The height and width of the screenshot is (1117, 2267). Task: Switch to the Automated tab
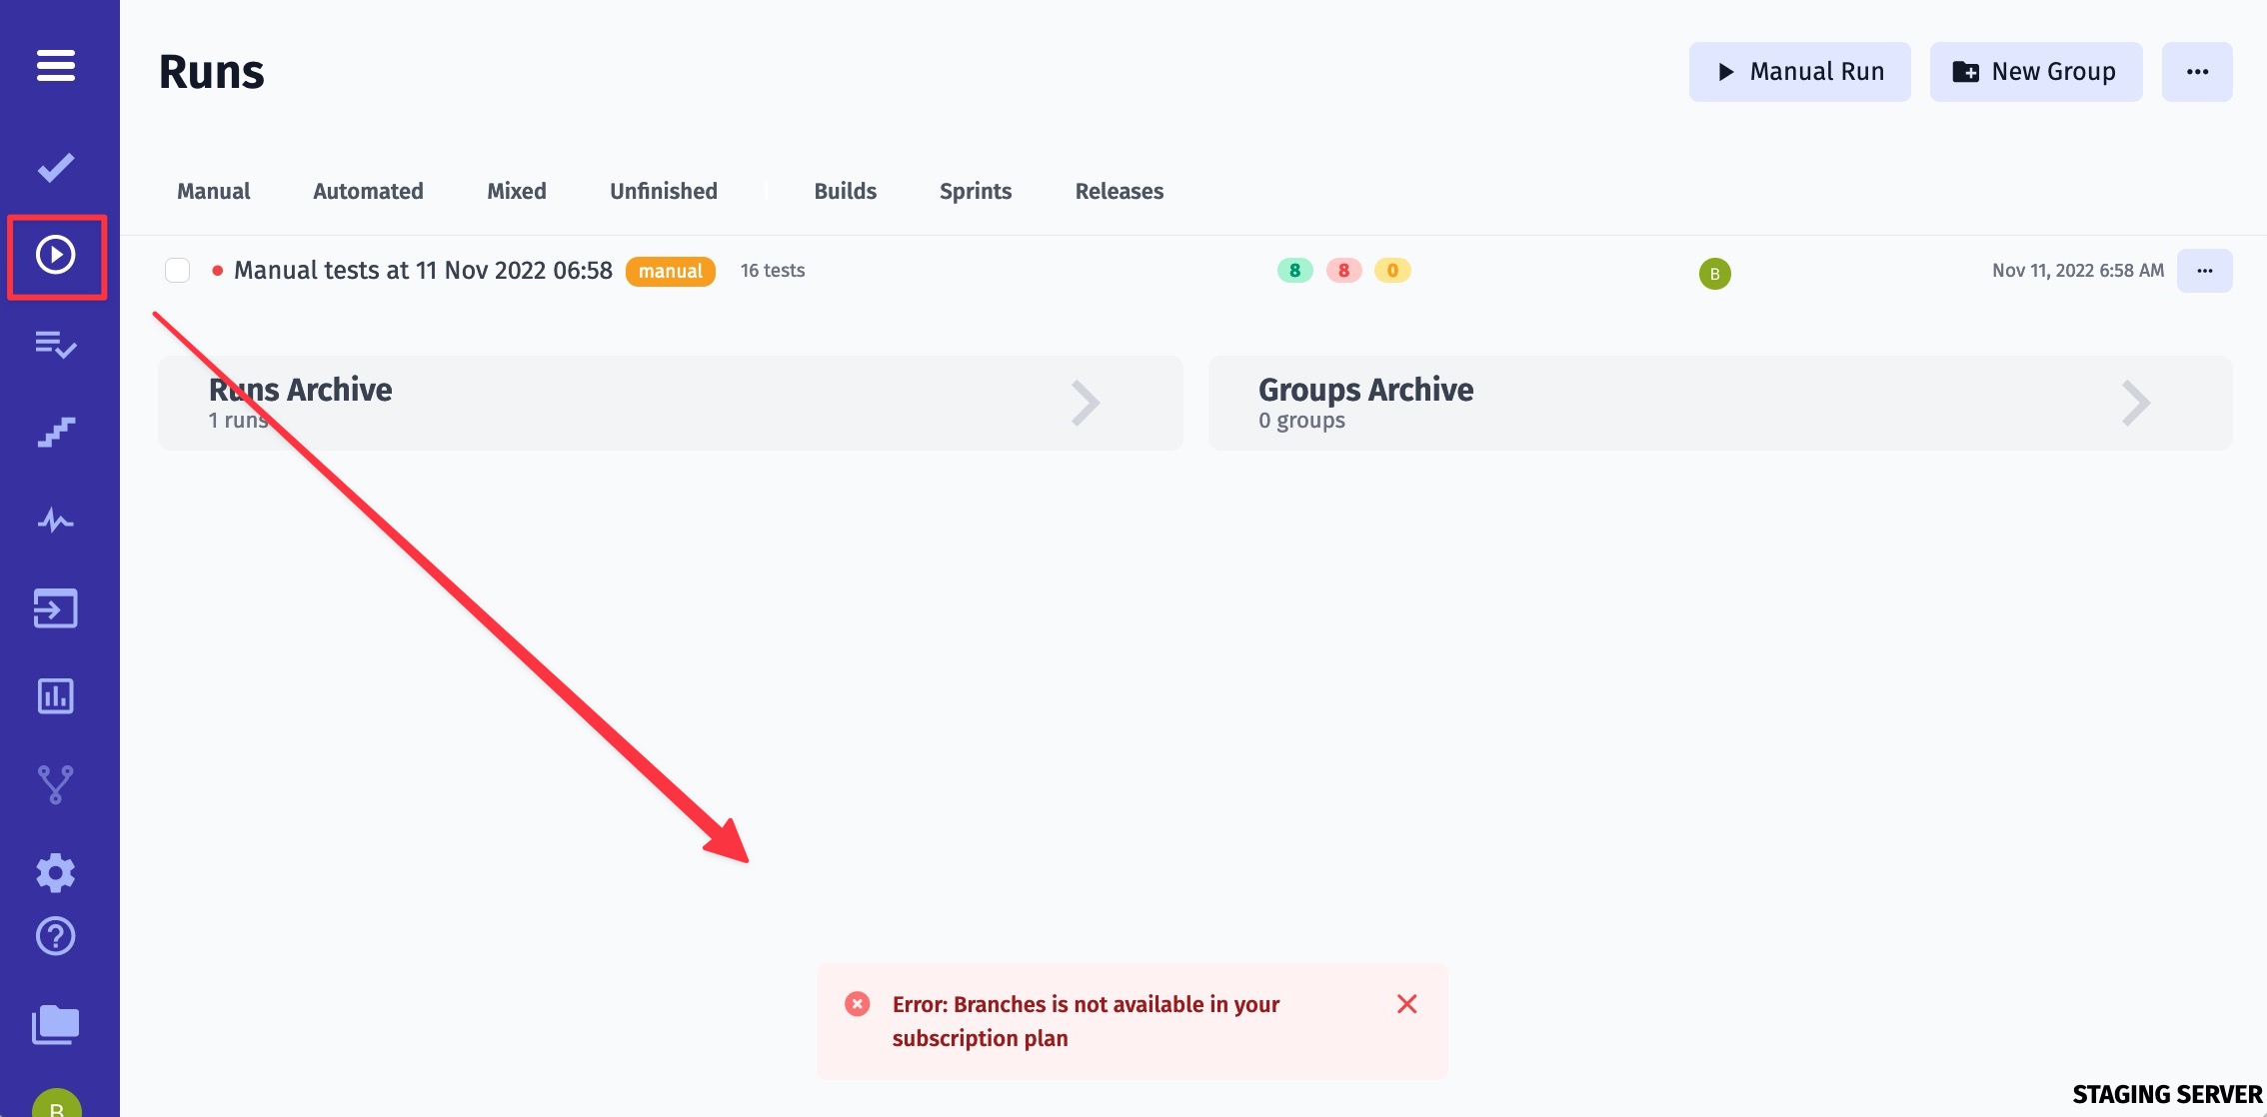click(x=368, y=192)
